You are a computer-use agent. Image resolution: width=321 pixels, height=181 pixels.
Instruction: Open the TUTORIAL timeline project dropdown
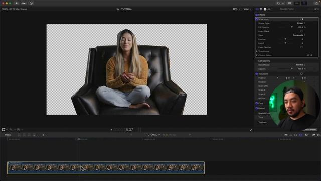coord(153,135)
